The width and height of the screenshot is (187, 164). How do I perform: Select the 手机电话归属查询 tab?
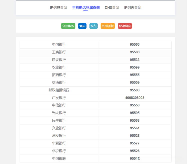[x=86, y=8]
